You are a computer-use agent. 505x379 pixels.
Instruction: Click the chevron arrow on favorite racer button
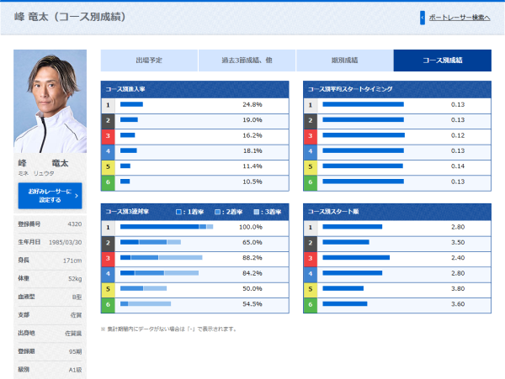[77, 196]
